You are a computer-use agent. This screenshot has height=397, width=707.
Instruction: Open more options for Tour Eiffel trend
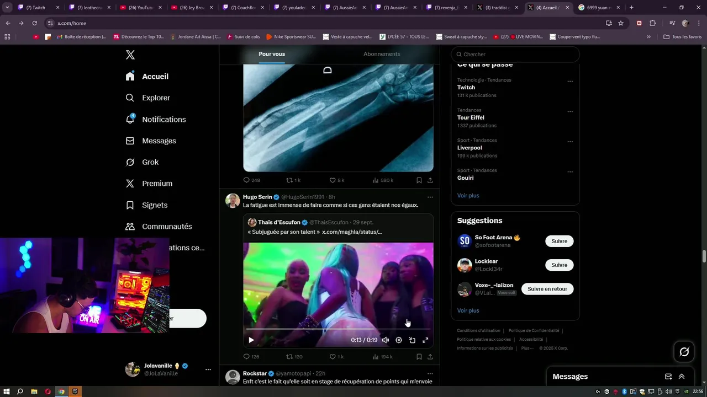coord(570,111)
